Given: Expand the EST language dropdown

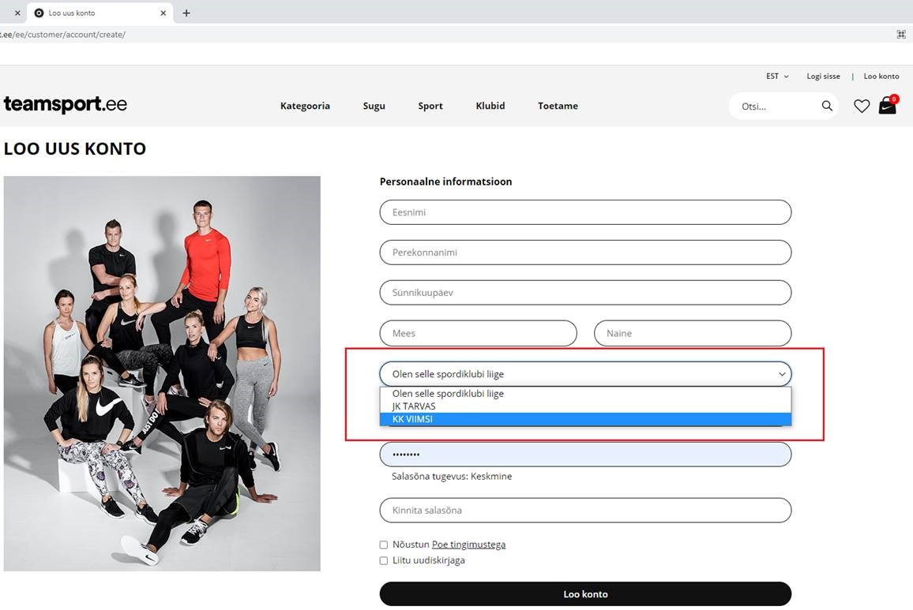Looking at the screenshot, I should pos(777,77).
